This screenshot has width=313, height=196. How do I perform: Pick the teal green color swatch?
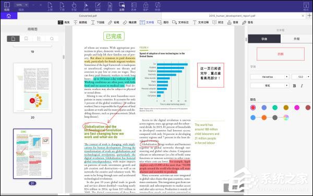(275, 108)
